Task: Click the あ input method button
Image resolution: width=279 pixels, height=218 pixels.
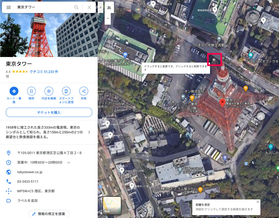Action: [x=109, y=7]
